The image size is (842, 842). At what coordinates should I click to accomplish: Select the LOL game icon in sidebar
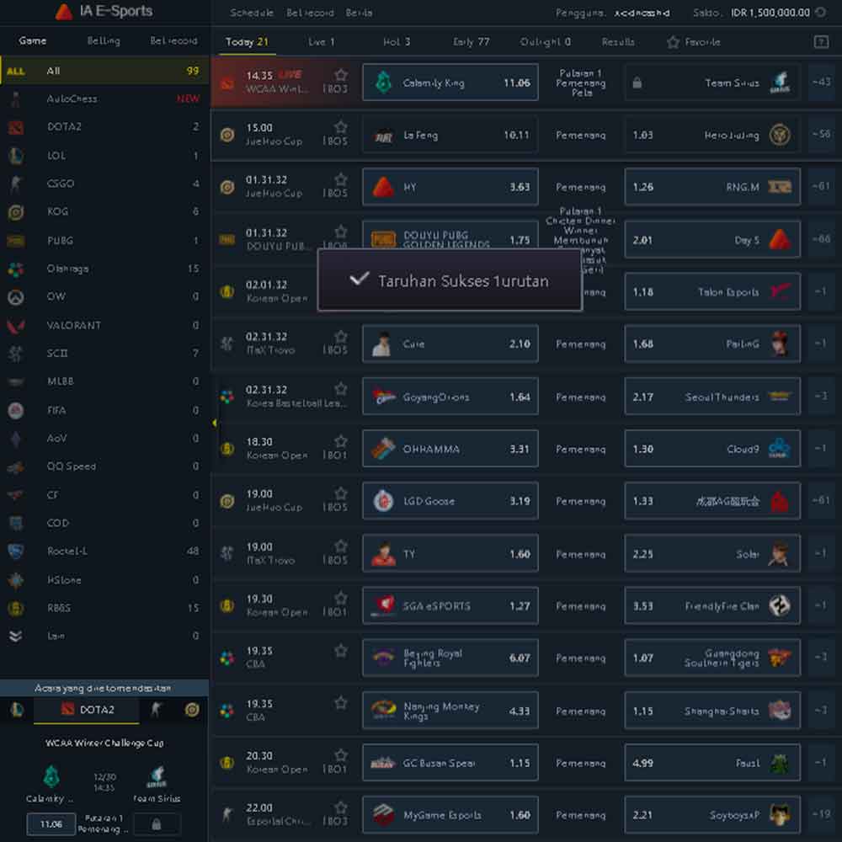click(x=15, y=156)
